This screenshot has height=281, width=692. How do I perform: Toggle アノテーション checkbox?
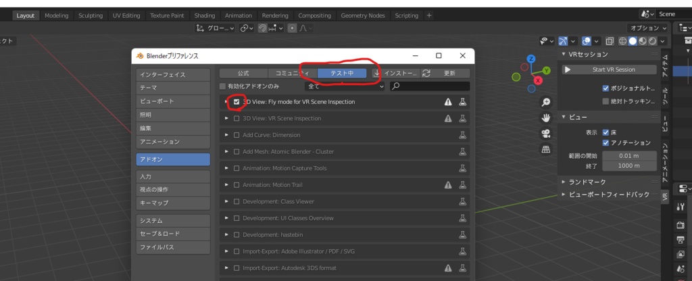pyautogui.click(x=605, y=143)
